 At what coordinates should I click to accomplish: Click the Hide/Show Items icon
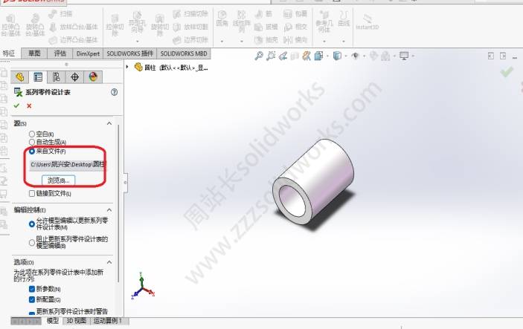coord(355,56)
